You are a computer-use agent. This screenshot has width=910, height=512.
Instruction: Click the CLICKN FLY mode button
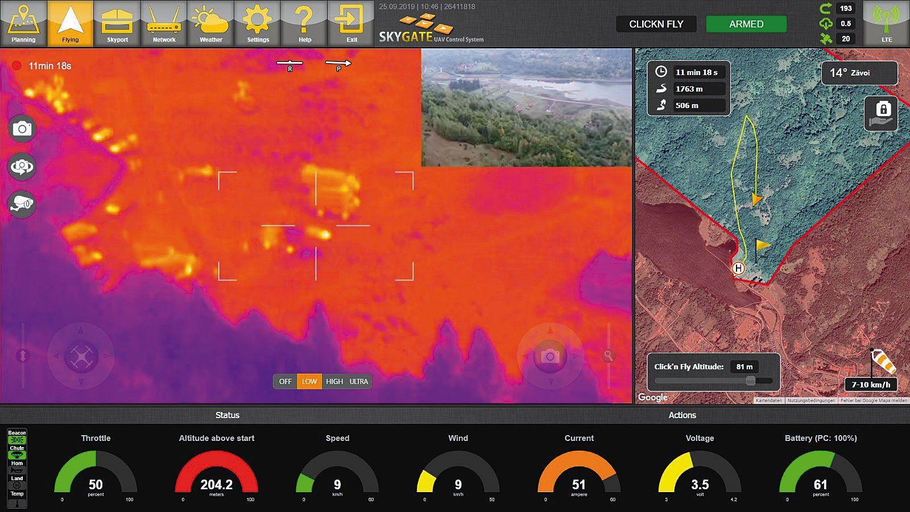click(x=656, y=24)
